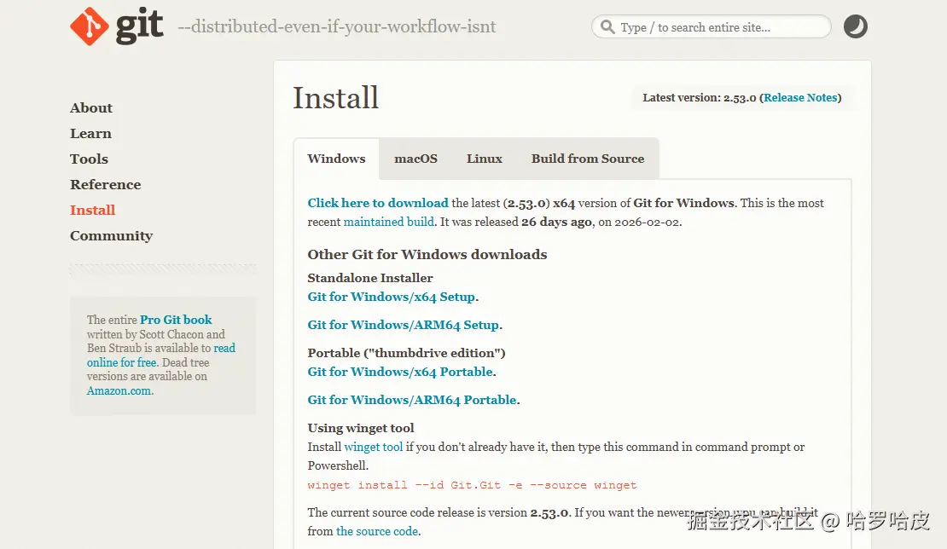Open the winget tool link

pos(373,447)
